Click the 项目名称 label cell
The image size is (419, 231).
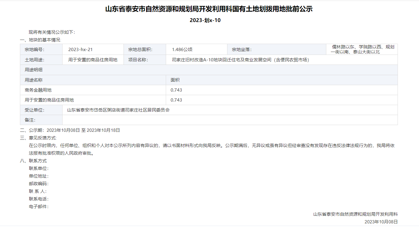145,60
